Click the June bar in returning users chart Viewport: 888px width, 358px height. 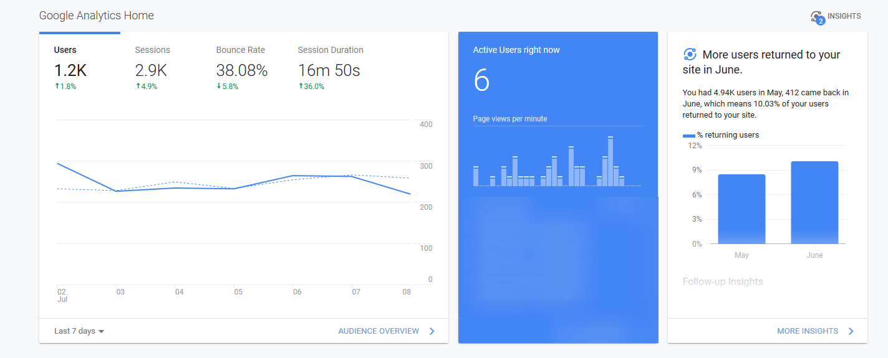pos(814,202)
